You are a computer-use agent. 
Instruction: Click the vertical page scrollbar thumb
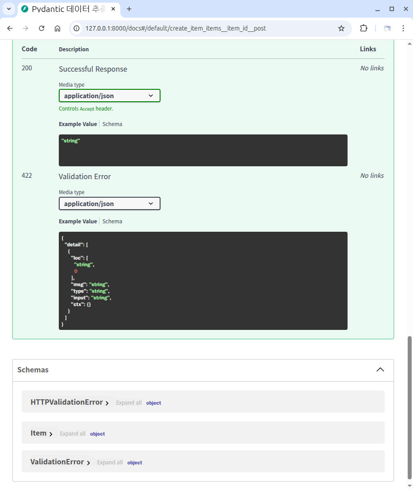409,407
